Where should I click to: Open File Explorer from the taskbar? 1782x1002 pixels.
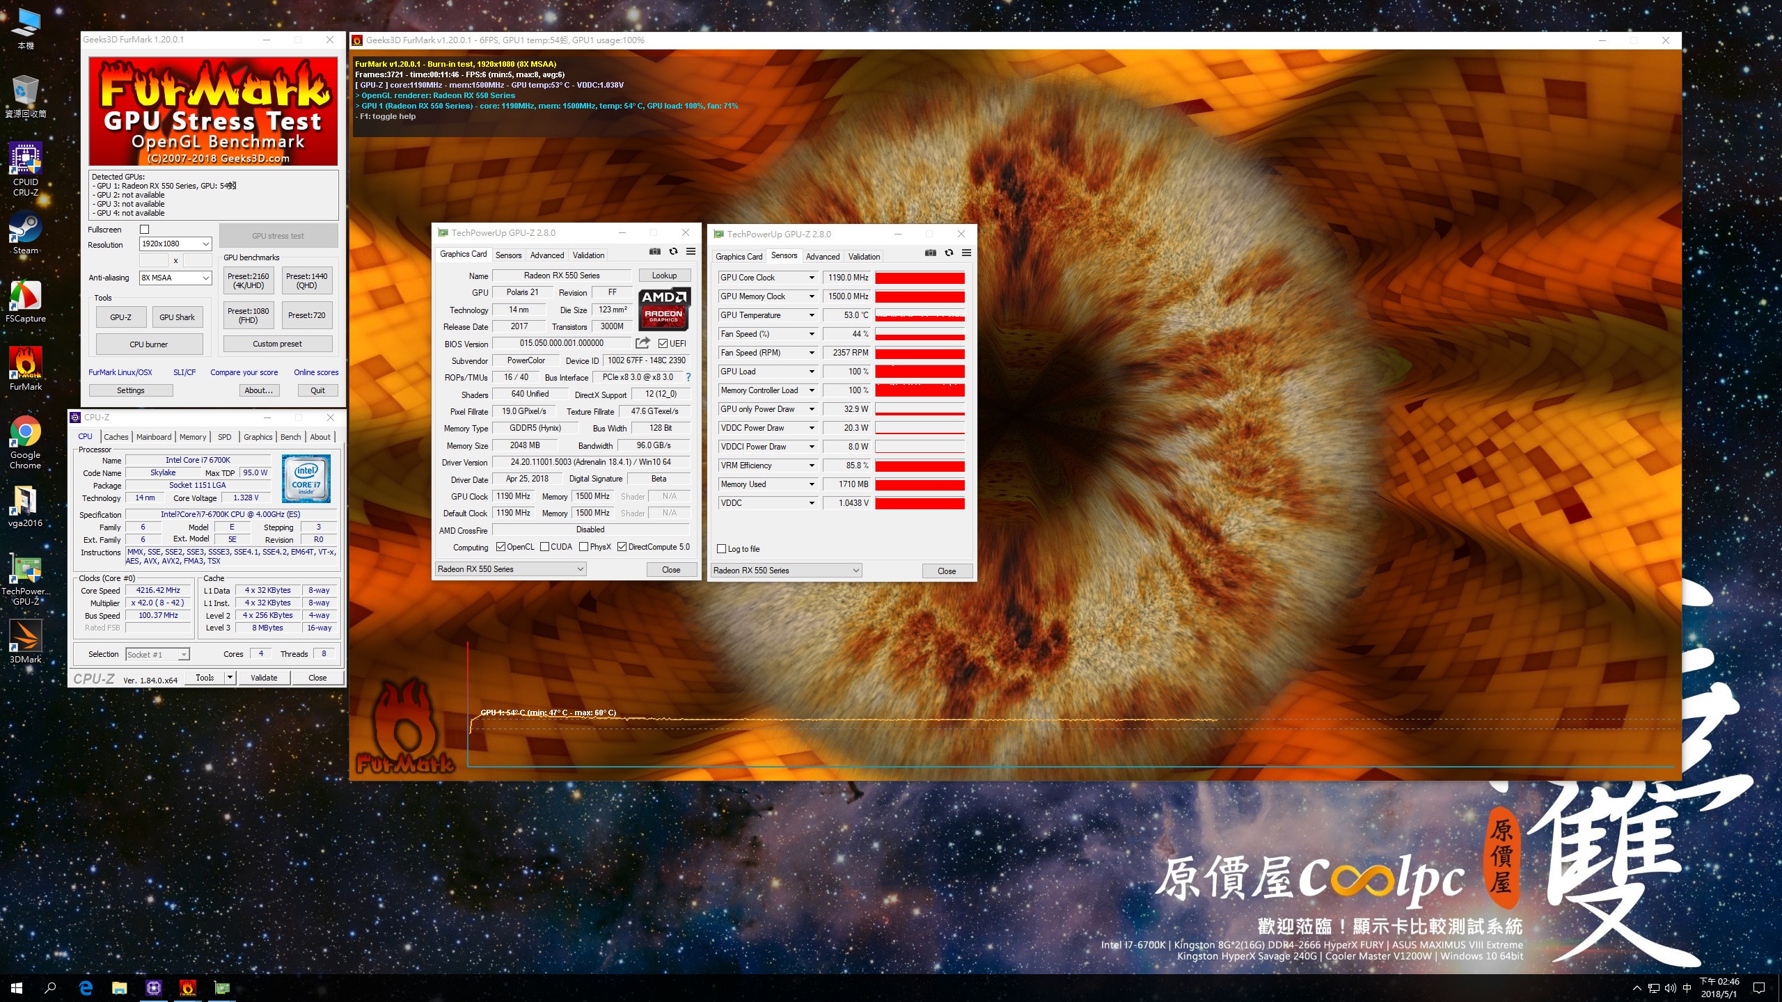click(x=120, y=988)
